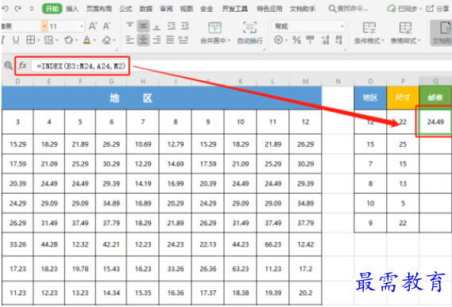Increase font size with the A+ icon
The width and height of the screenshot is (452, 307).
coord(93,26)
